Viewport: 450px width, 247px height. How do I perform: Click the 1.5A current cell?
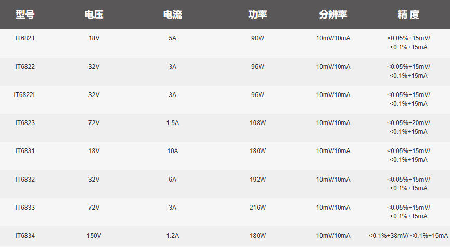tap(173, 123)
